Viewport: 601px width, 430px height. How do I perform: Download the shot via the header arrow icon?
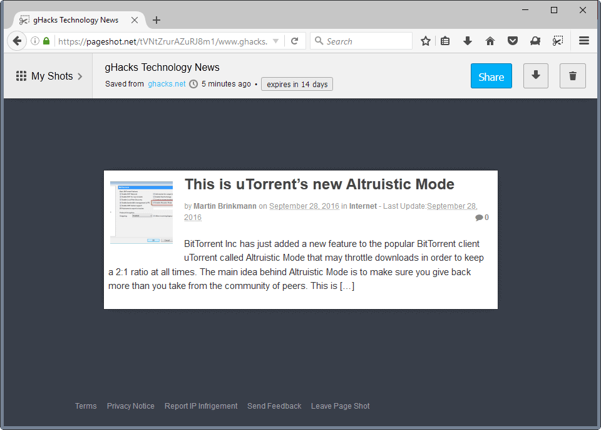click(536, 75)
